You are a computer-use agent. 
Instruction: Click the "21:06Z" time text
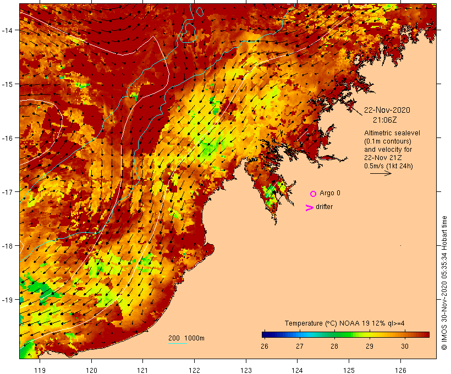[384, 120]
